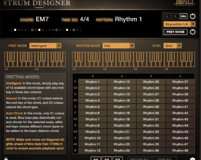
Task: Click the Manual mode description label
Action: tap(12, 98)
